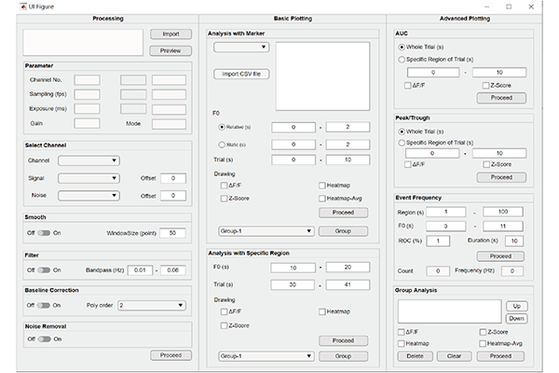The height and width of the screenshot is (373, 559).
Task: Click the Preview button
Action: pos(170,50)
